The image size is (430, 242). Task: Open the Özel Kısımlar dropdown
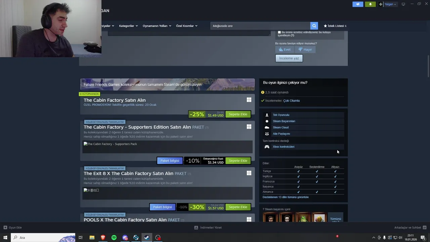[187, 26]
